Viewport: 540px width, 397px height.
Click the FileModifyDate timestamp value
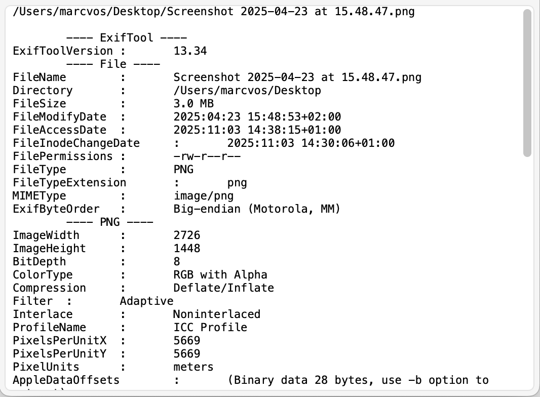coord(257,117)
